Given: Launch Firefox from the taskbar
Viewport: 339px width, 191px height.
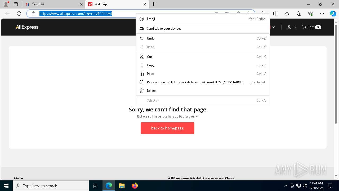Looking at the screenshot, I should [135, 186].
